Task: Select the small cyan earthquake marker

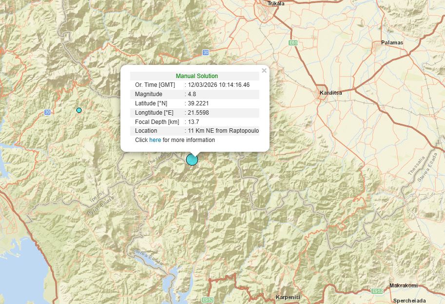Action: click(x=79, y=110)
